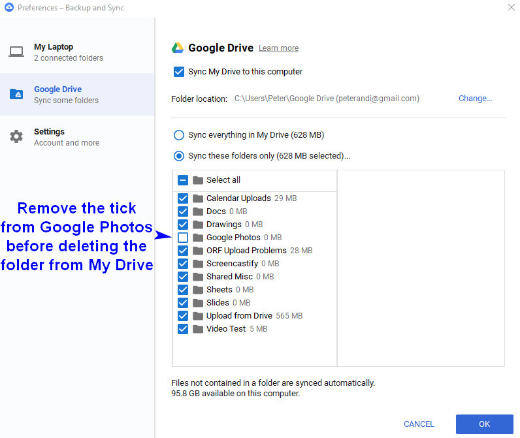Image resolution: width=520 pixels, height=438 pixels.
Task: Select the Video Test folder name
Action: click(x=226, y=329)
